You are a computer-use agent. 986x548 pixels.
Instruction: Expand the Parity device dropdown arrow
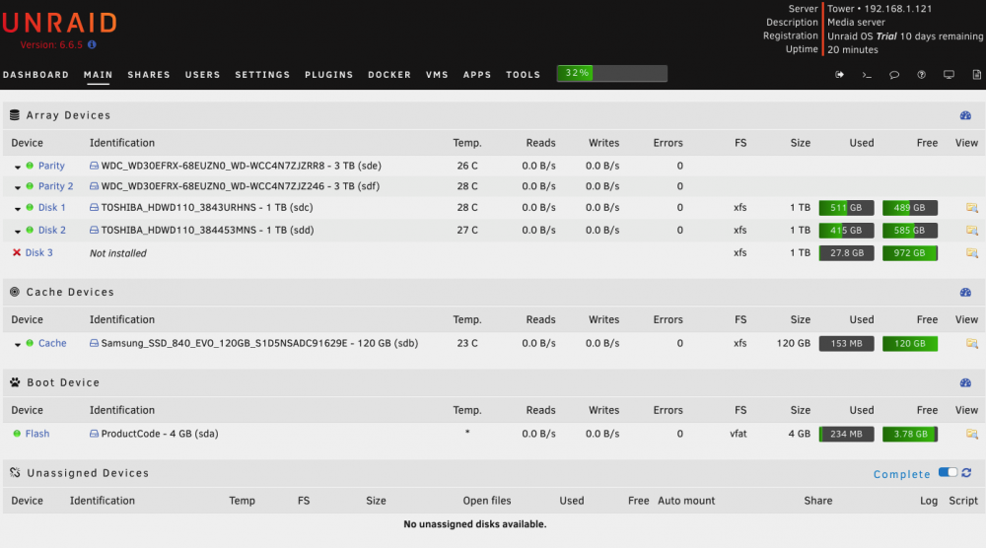coord(18,168)
